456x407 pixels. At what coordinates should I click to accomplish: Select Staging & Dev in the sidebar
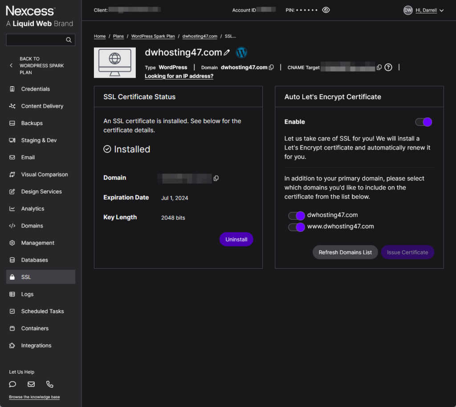(41, 140)
